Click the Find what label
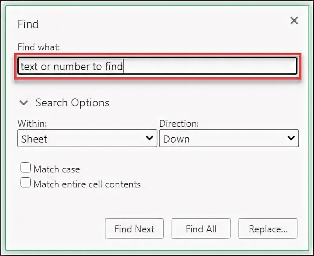This screenshot has width=314, height=256. pyautogui.click(x=39, y=48)
